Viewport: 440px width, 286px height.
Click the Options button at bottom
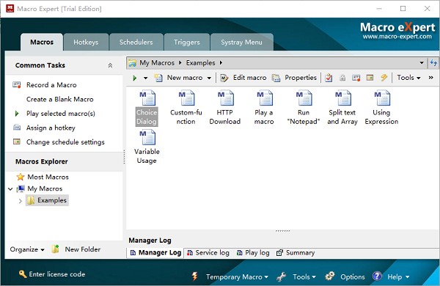pos(345,276)
